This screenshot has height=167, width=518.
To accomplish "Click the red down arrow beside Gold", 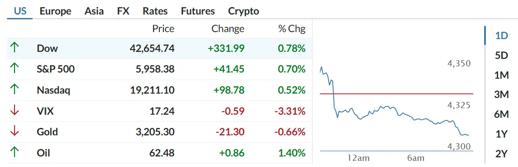I will click(x=14, y=132).
